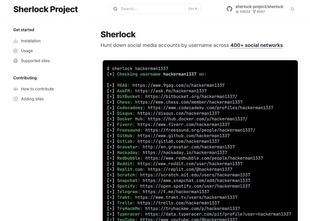Click the star count icon
This screenshot has width=310, height=221.
click(x=237, y=12)
